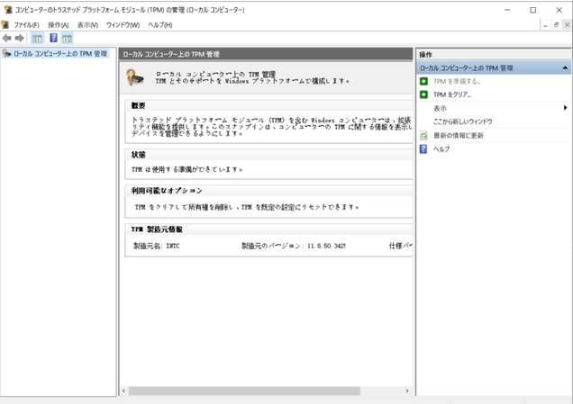Viewport: 573px width, 404px height.
Task: Click the forward arrow in the toolbar
Action: pos(20,39)
